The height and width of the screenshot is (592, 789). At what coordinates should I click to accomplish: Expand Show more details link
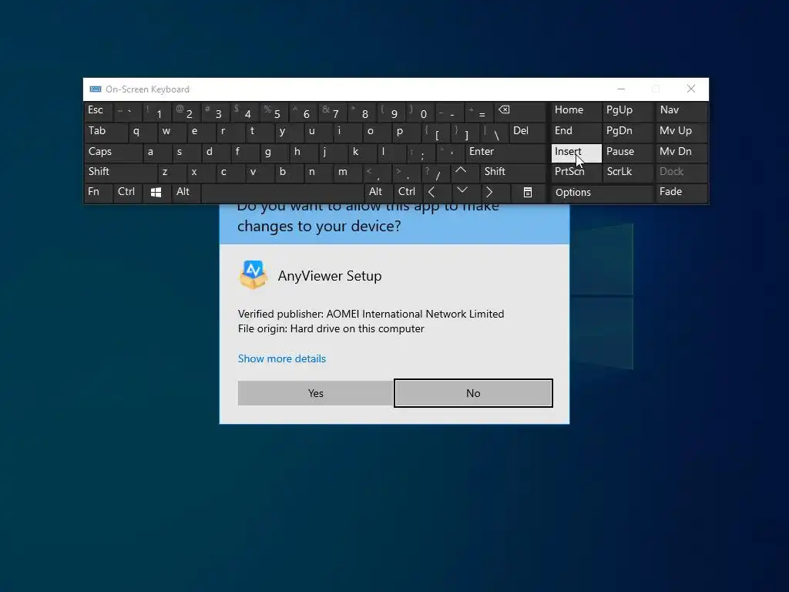click(282, 358)
